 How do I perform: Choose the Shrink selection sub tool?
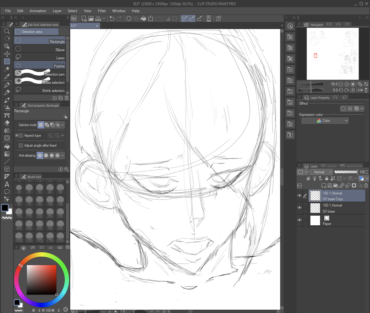point(40,90)
